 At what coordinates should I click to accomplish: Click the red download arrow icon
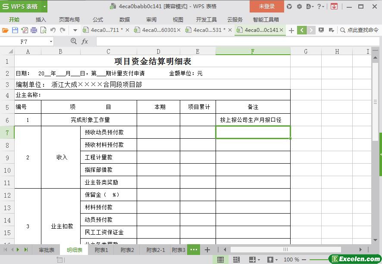[334, 6]
